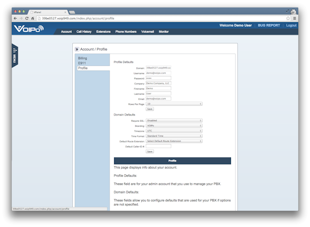Click the browser forward arrow

[21, 19]
